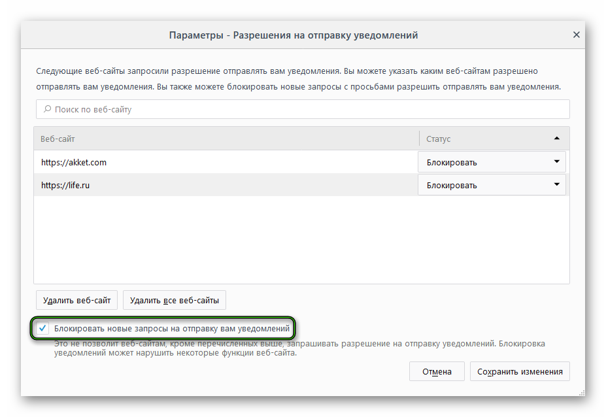Screen dimensions: 606x417
Task: Click the 'Отмена' button
Action: [x=437, y=371]
